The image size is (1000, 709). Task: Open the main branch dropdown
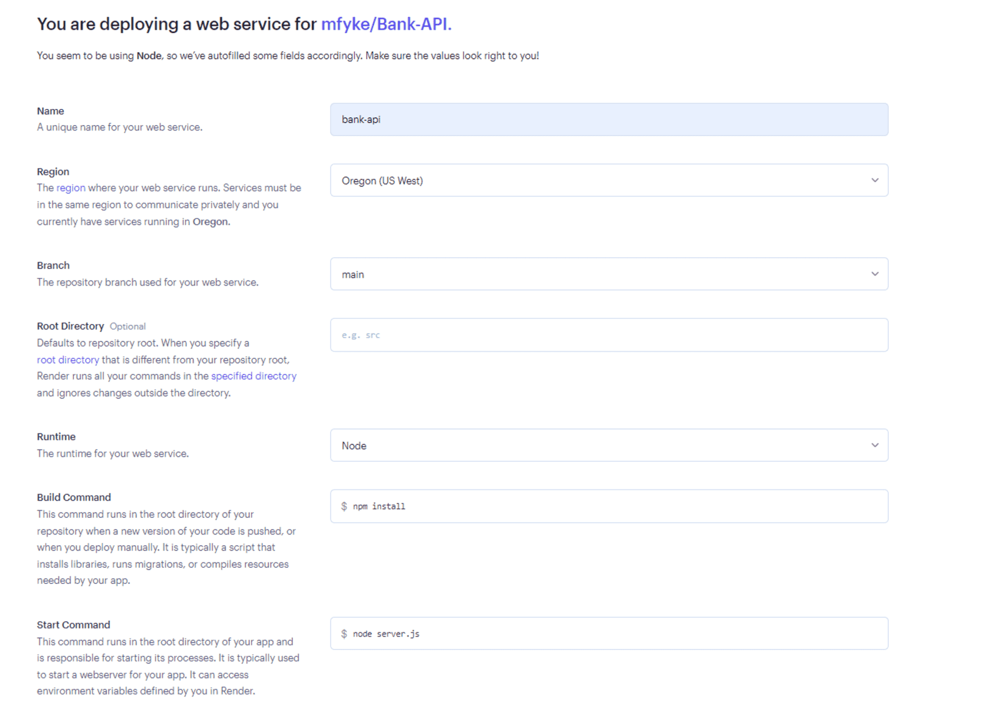[x=608, y=274]
